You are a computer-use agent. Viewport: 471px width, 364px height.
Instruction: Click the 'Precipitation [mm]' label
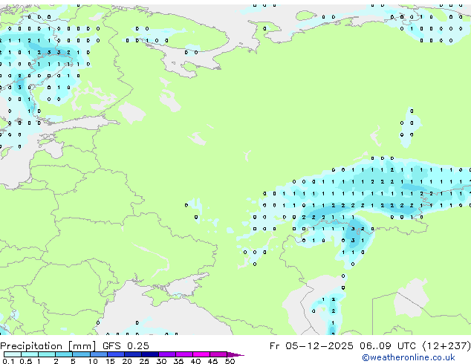click(48, 346)
